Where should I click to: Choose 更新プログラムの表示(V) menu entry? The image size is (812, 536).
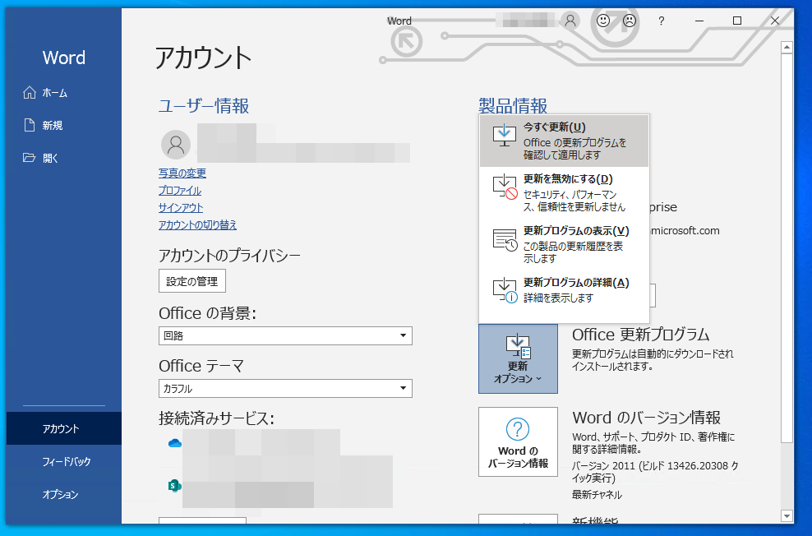click(x=564, y=244)
